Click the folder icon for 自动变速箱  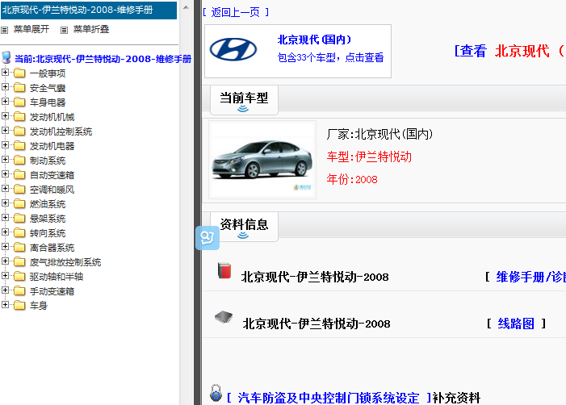[19, 175]
